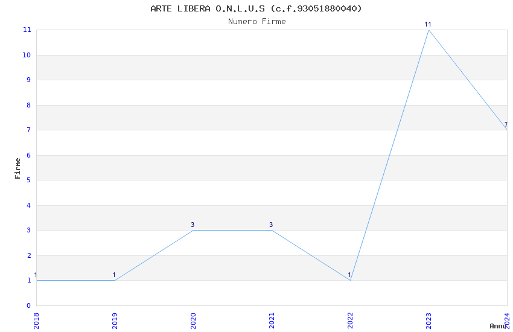
Task: Select the 2024 x-axis year label
Action: [507, 321]
